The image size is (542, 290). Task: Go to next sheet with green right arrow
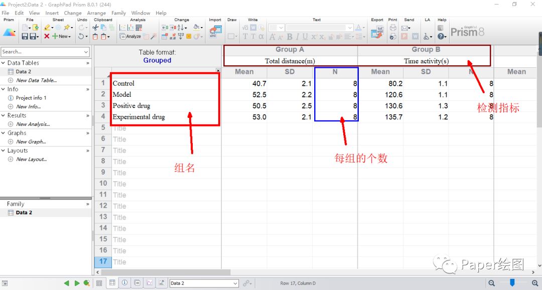click(77, 283)
